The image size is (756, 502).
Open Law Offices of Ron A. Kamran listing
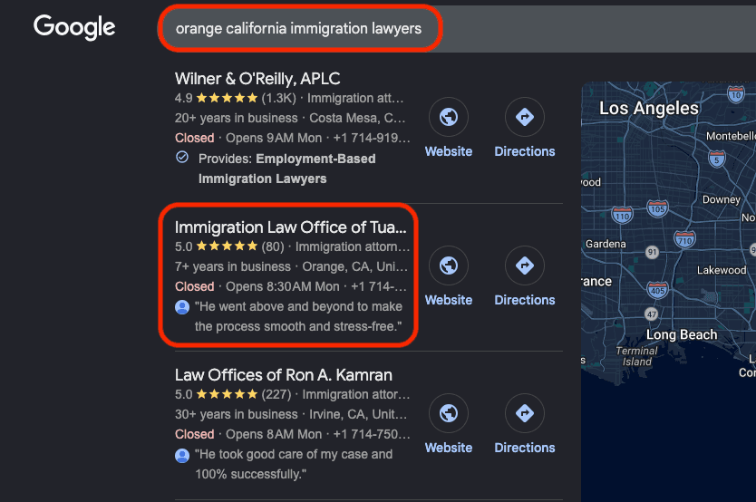284,375
